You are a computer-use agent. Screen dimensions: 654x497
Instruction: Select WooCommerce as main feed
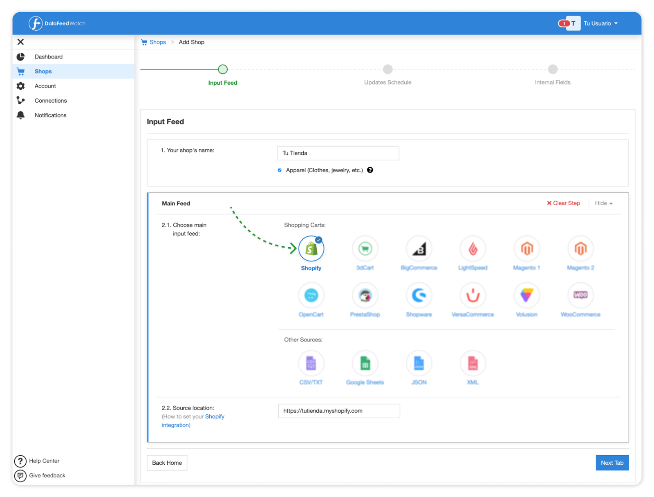click(580, 295)
